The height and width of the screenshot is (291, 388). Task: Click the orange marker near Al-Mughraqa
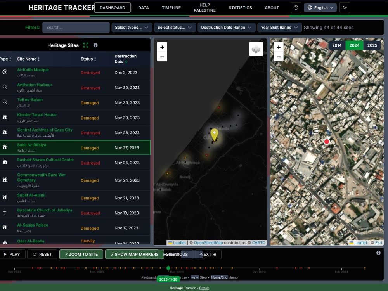point(185,158)
